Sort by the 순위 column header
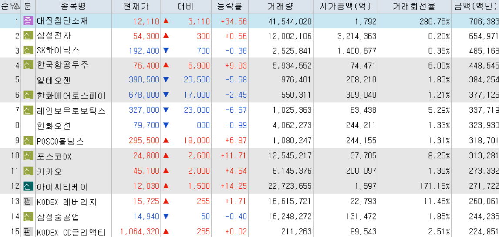The image size is (499, 237). point(10,7)
